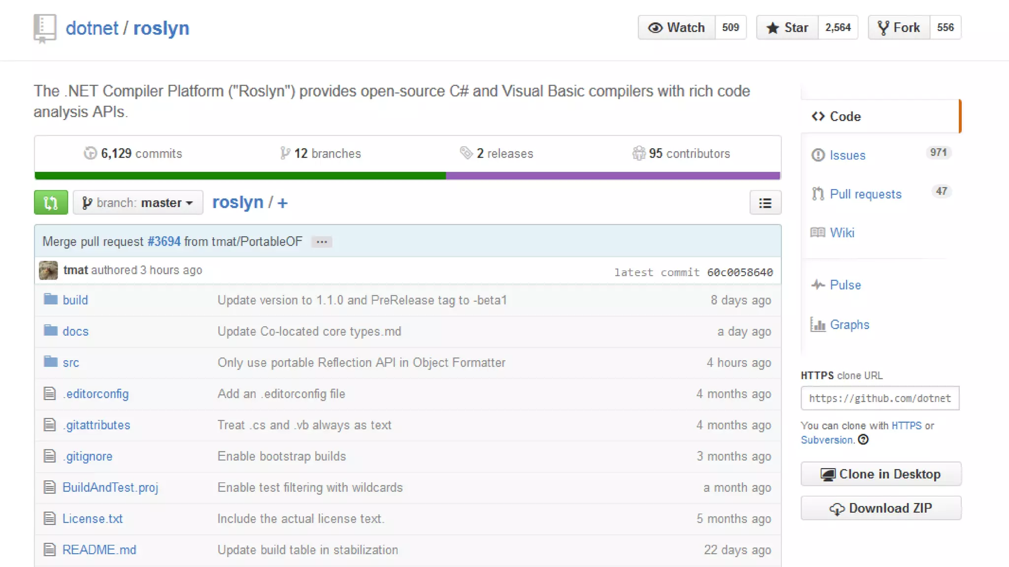
Task: Click the help icon next to Subversion
Action: coord(863,440)
